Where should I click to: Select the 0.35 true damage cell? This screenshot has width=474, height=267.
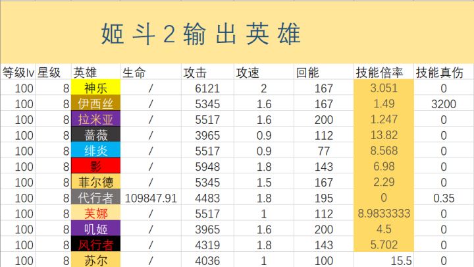pos(444,198)
